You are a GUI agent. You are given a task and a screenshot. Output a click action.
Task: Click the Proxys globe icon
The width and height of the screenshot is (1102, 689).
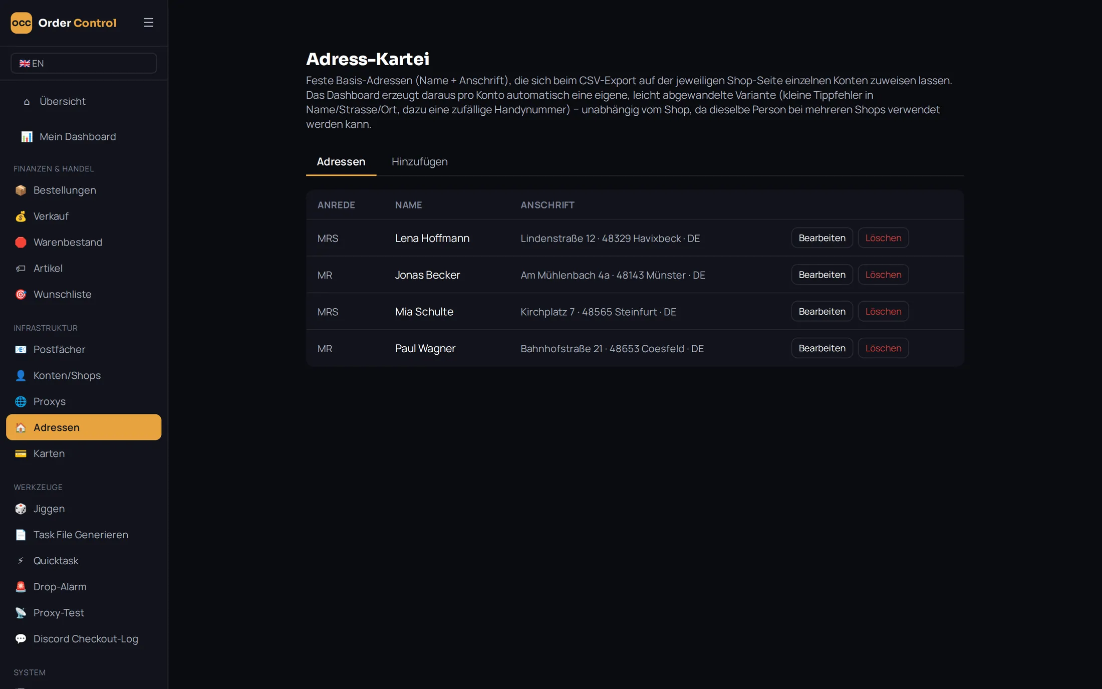21,402
